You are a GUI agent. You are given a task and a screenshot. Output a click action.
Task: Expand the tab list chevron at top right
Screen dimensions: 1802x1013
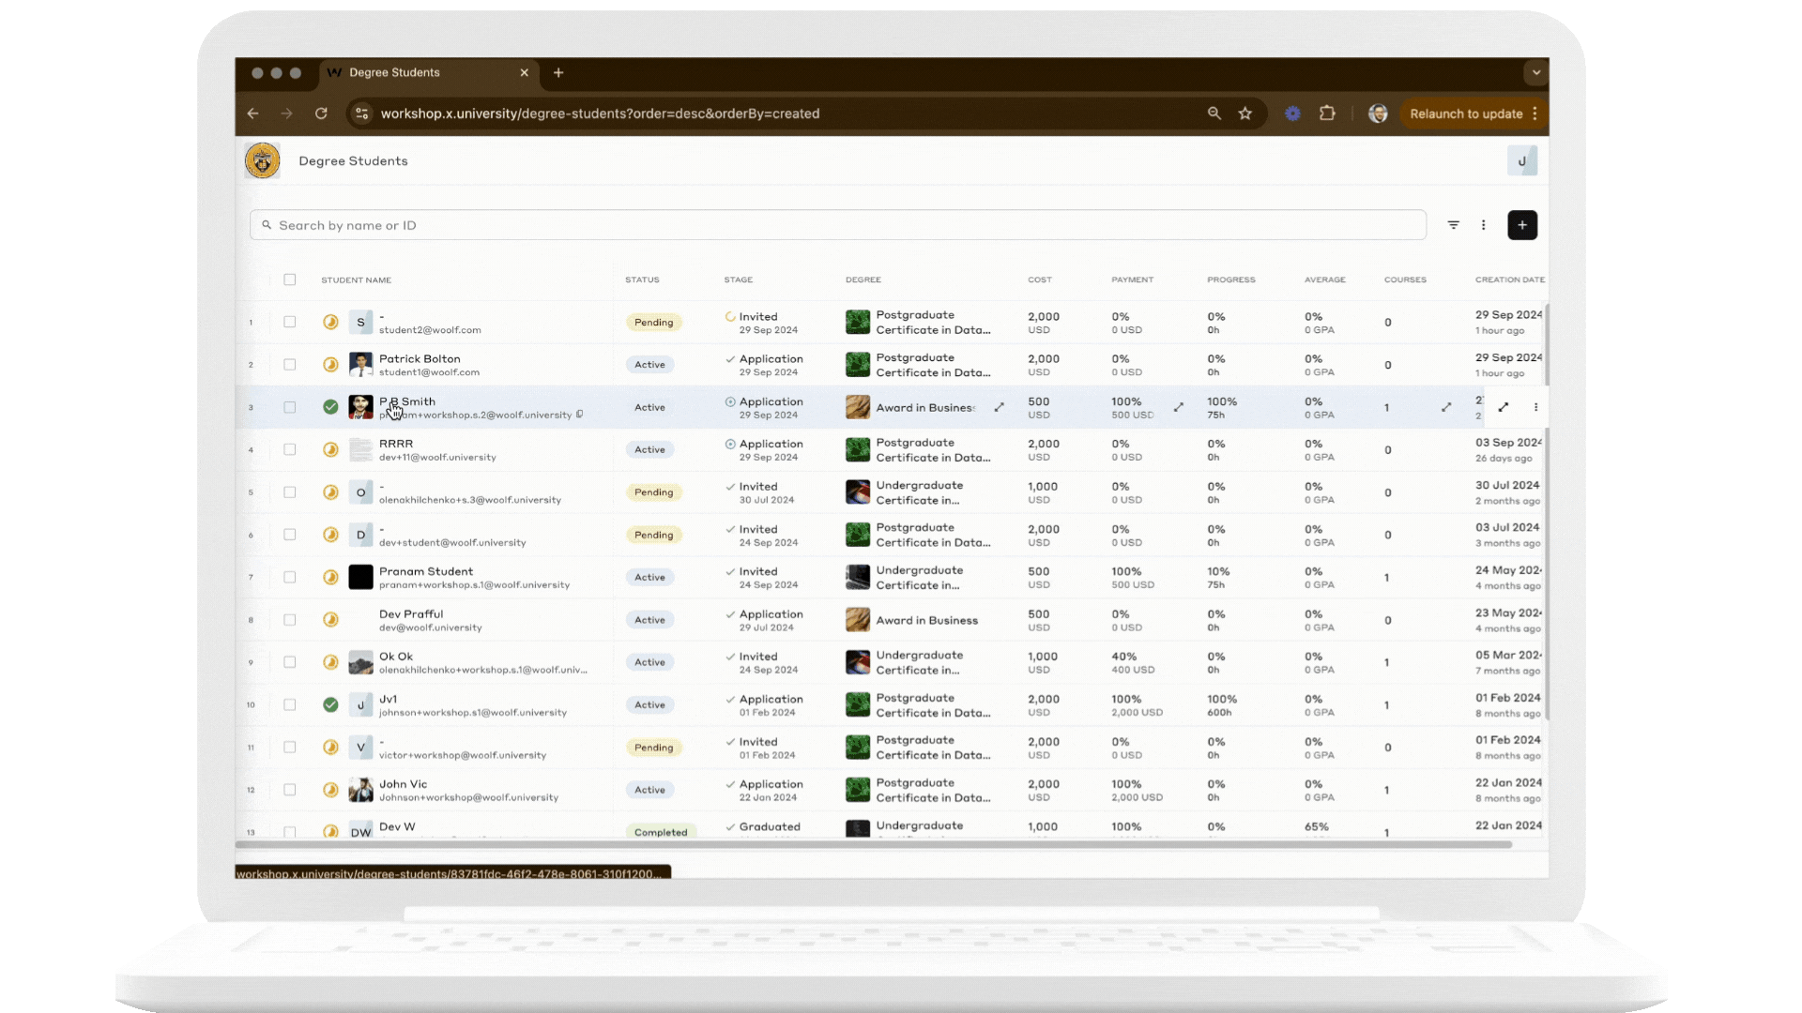(x=1535, y=72)
